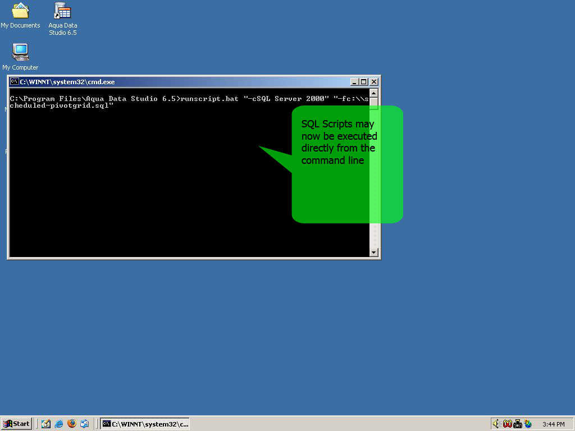Screen dimensions: 575x431
Task: Click the volume speaker tray icon
Action: 496,424
